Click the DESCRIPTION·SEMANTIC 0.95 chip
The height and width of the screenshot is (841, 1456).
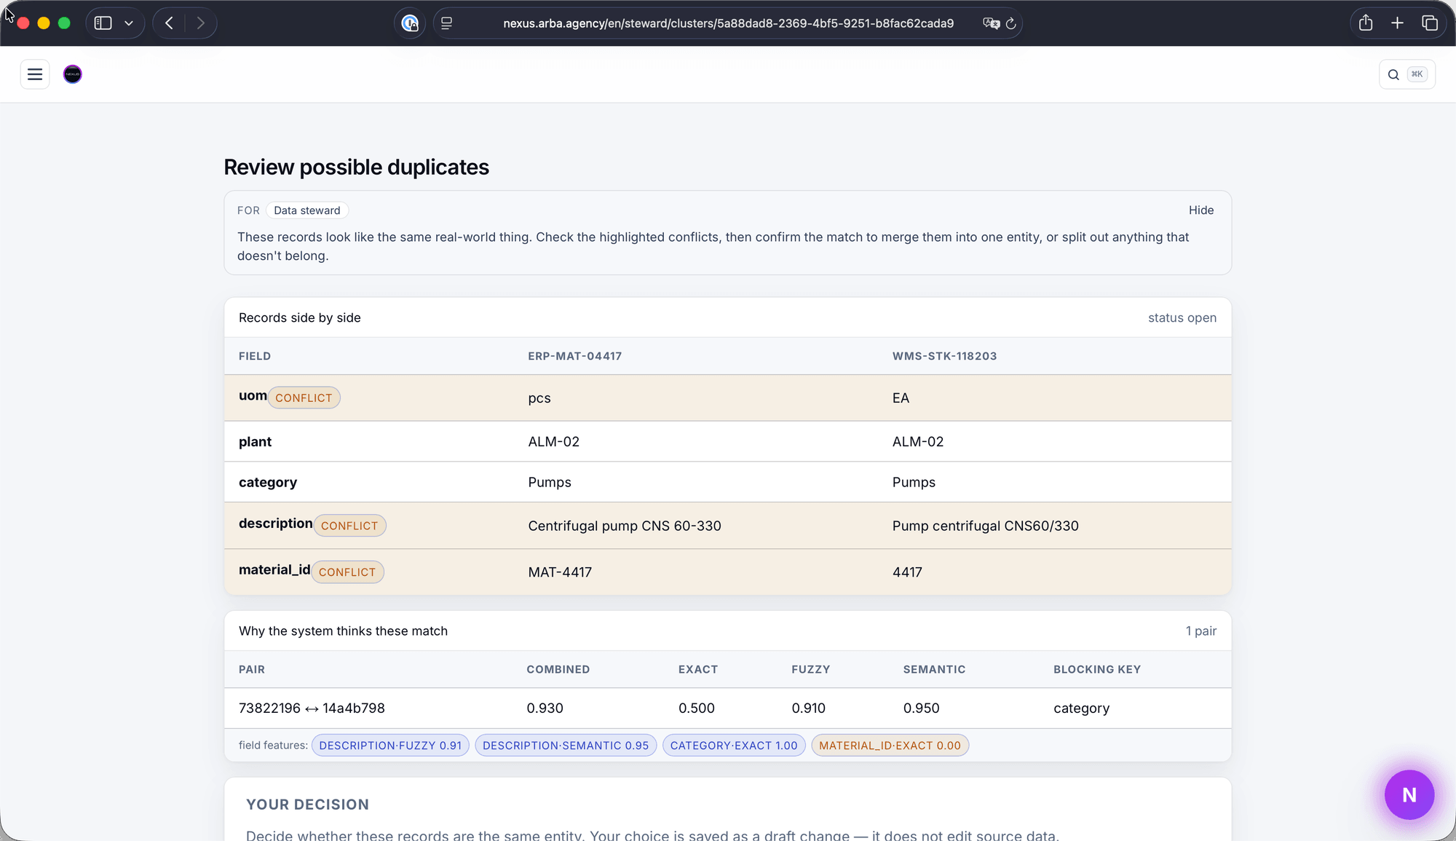[x=566, y=746]
